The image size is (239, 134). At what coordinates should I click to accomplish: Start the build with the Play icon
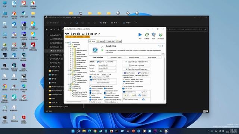point(140,35)
